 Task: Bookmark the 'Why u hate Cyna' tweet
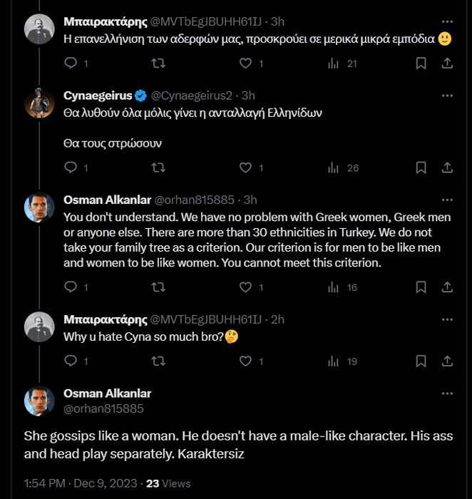[421, 361]
